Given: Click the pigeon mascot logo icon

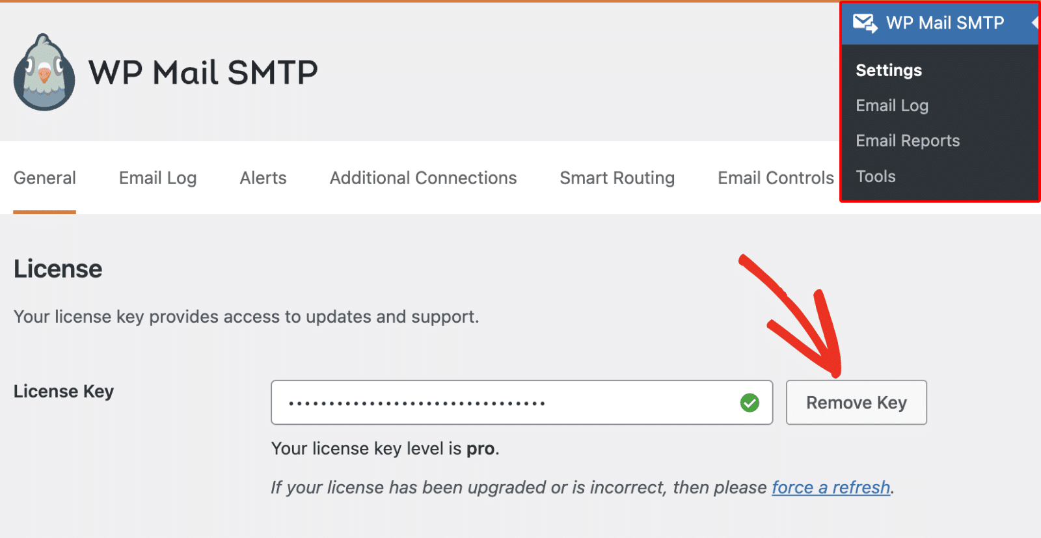Looking at the screenshot, I should coord(44,73).
